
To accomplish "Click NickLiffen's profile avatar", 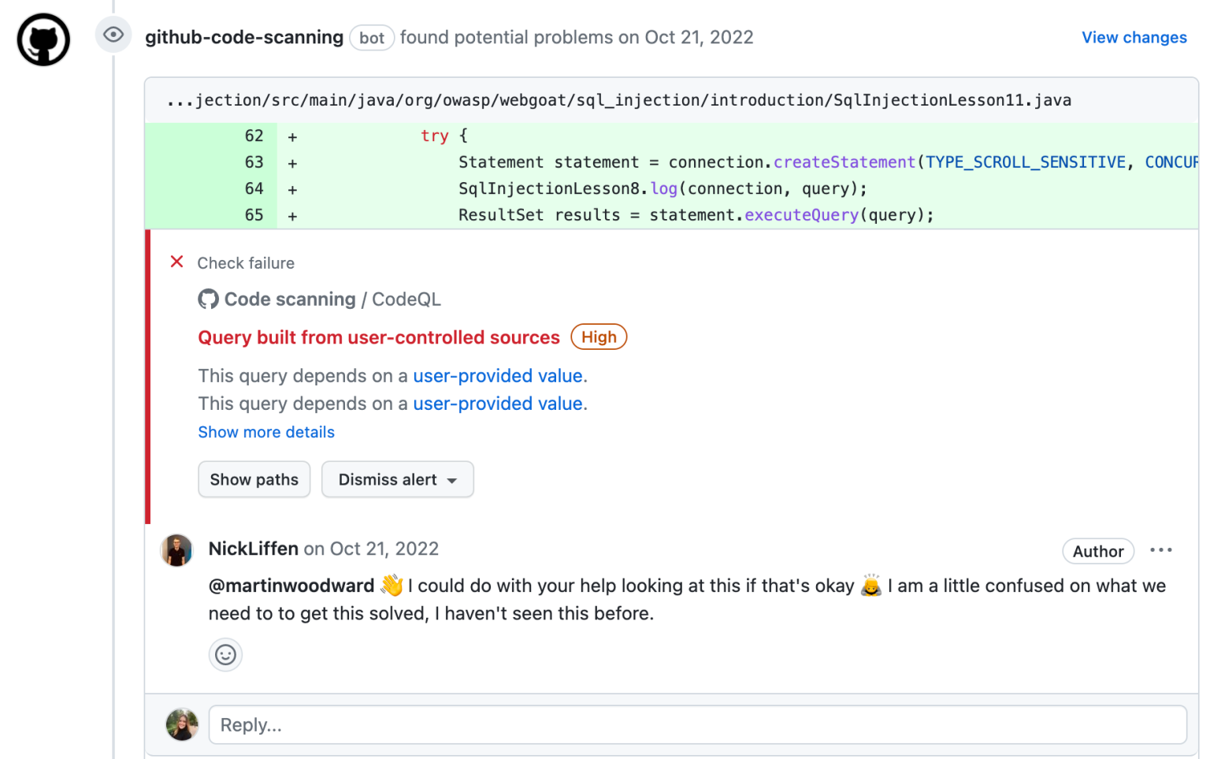I will [177, 550].
